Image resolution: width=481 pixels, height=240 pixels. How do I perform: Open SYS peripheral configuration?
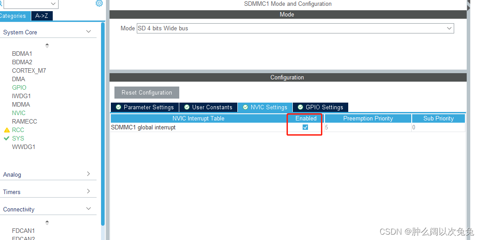pos(18,138)
